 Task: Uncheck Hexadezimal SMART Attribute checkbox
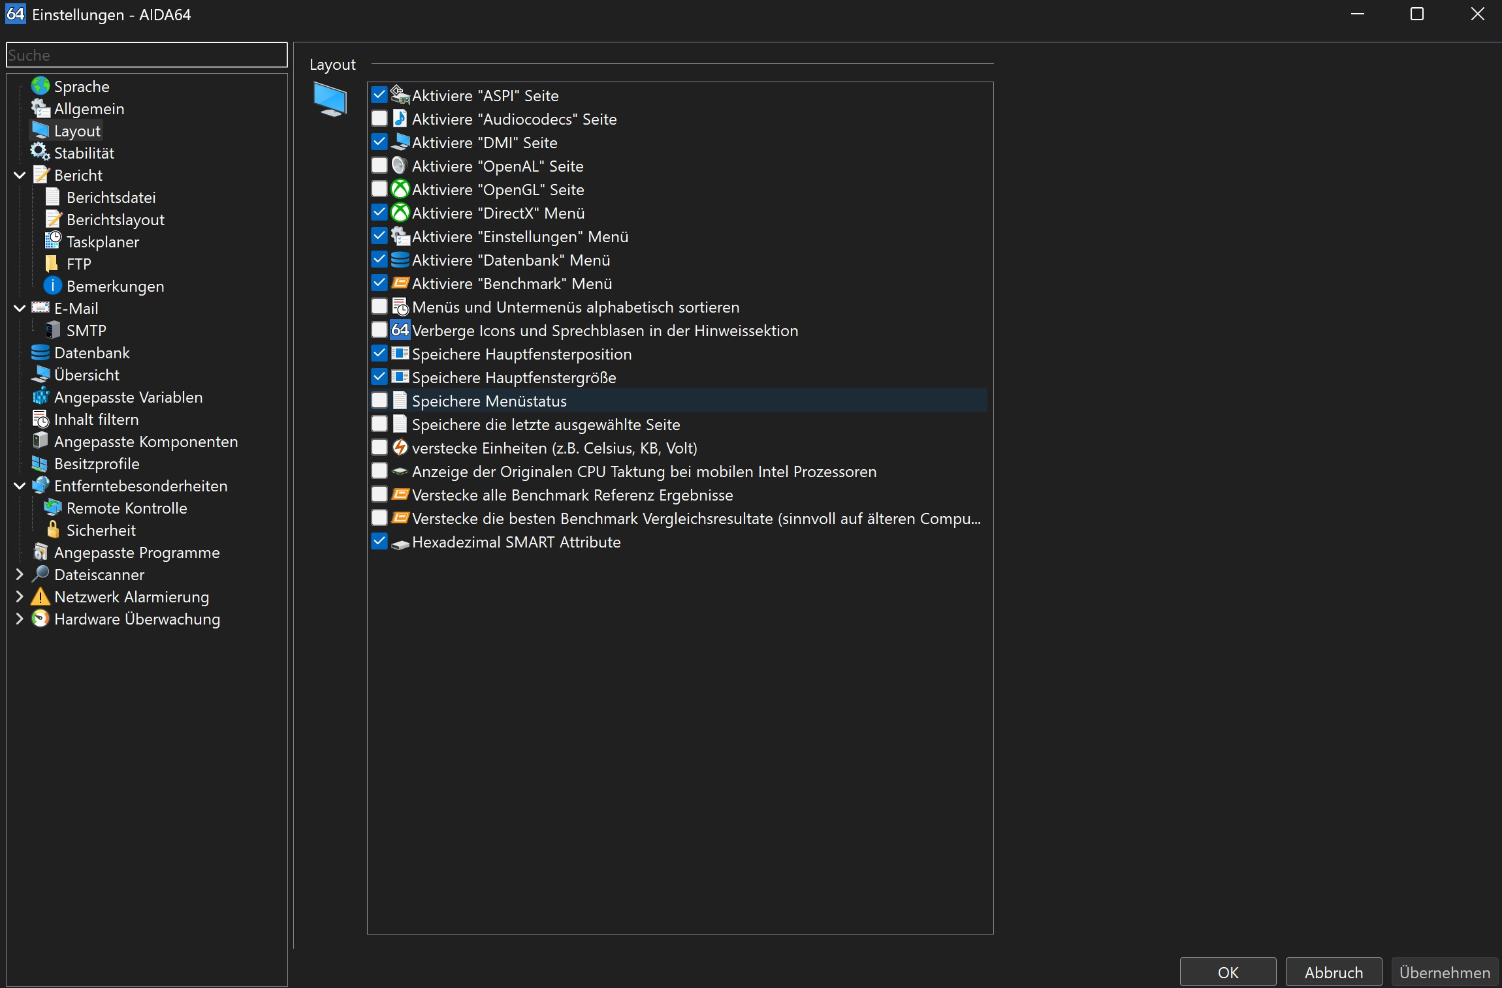(x=379, y=541)
